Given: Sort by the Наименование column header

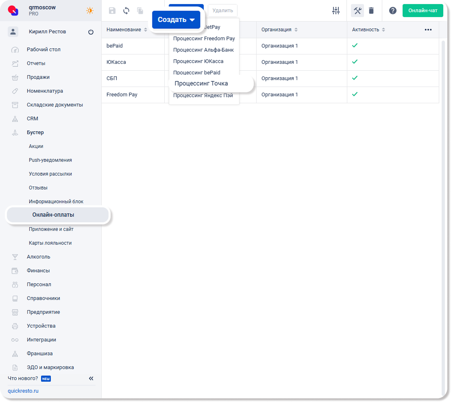Looking at the screenshot, I should pos(124,30).
